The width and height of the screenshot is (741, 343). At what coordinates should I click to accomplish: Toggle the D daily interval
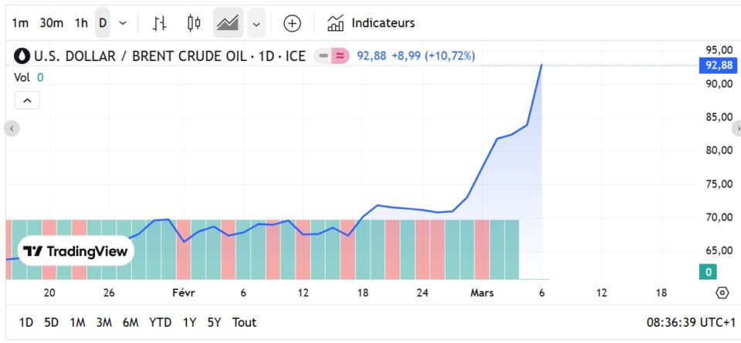[x=103, y=23]
